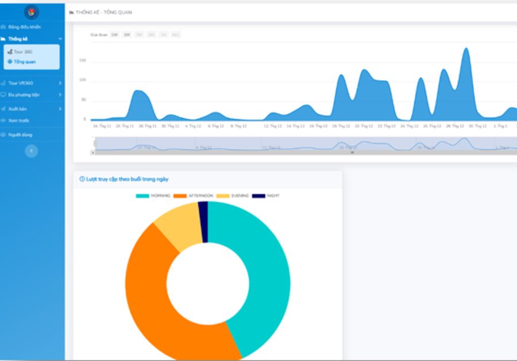Expand the Xuất bản submenu arrow

(60, 108)
